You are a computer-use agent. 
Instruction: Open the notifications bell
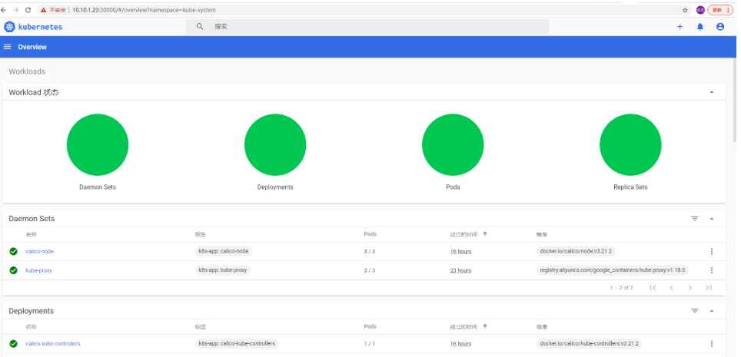pos(700,27)
